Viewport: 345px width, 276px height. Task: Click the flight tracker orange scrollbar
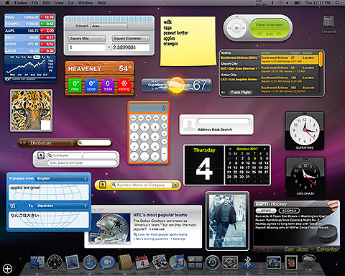[x=321, y=59]
